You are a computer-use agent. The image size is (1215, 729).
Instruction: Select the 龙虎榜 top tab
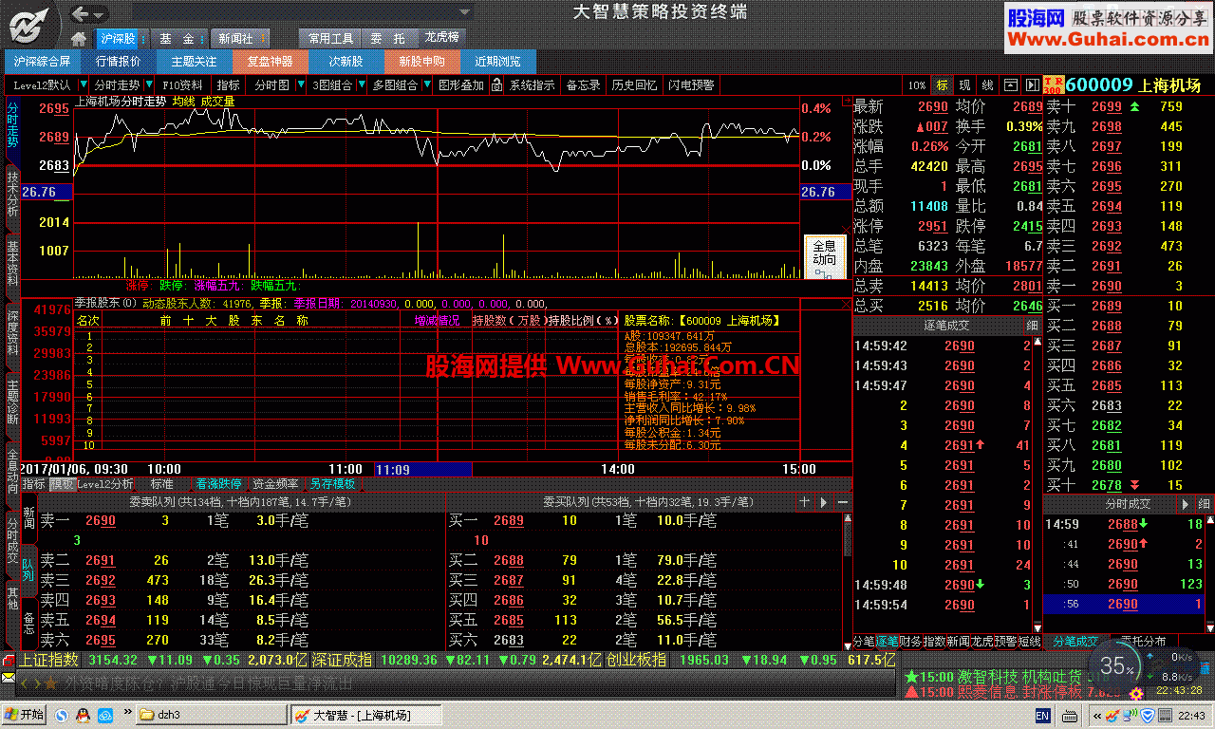tap(441, 38)
